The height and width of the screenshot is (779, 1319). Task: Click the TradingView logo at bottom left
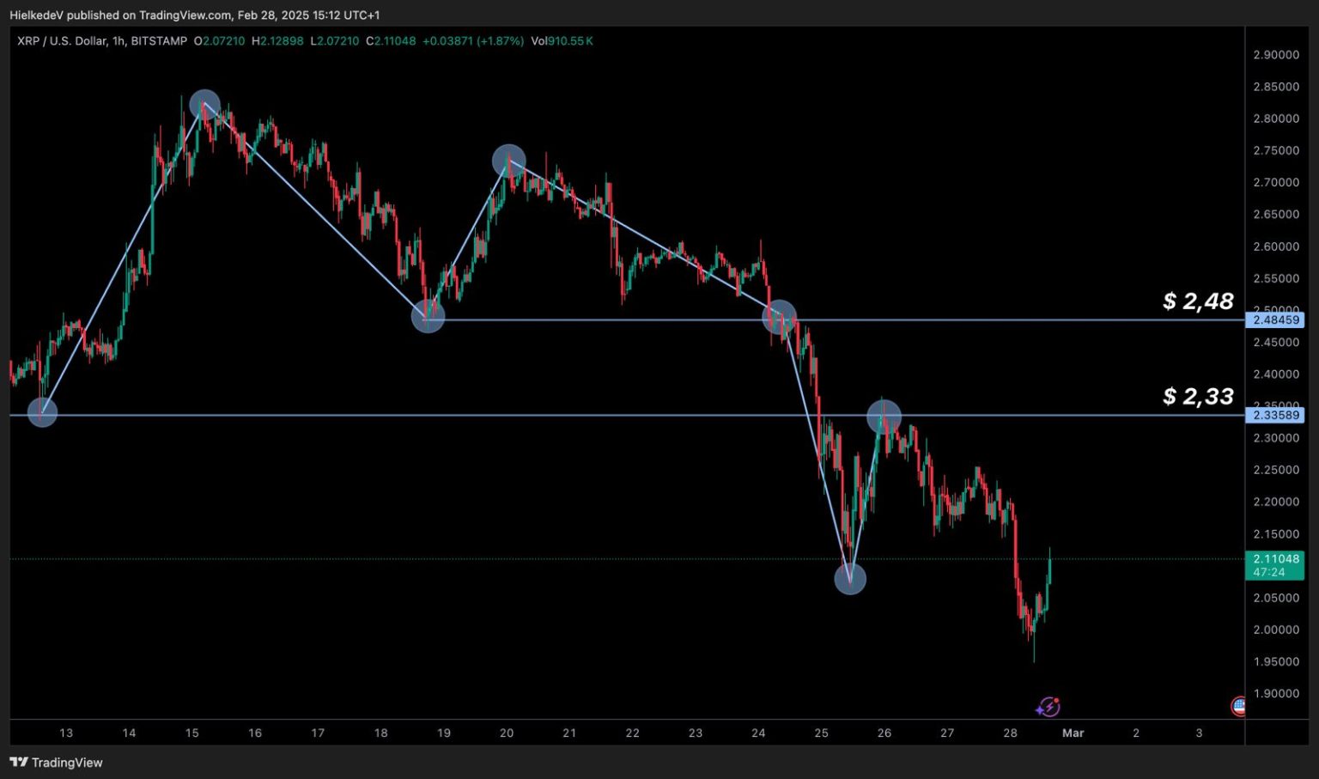pyautogui.click(x=56, y=763)
